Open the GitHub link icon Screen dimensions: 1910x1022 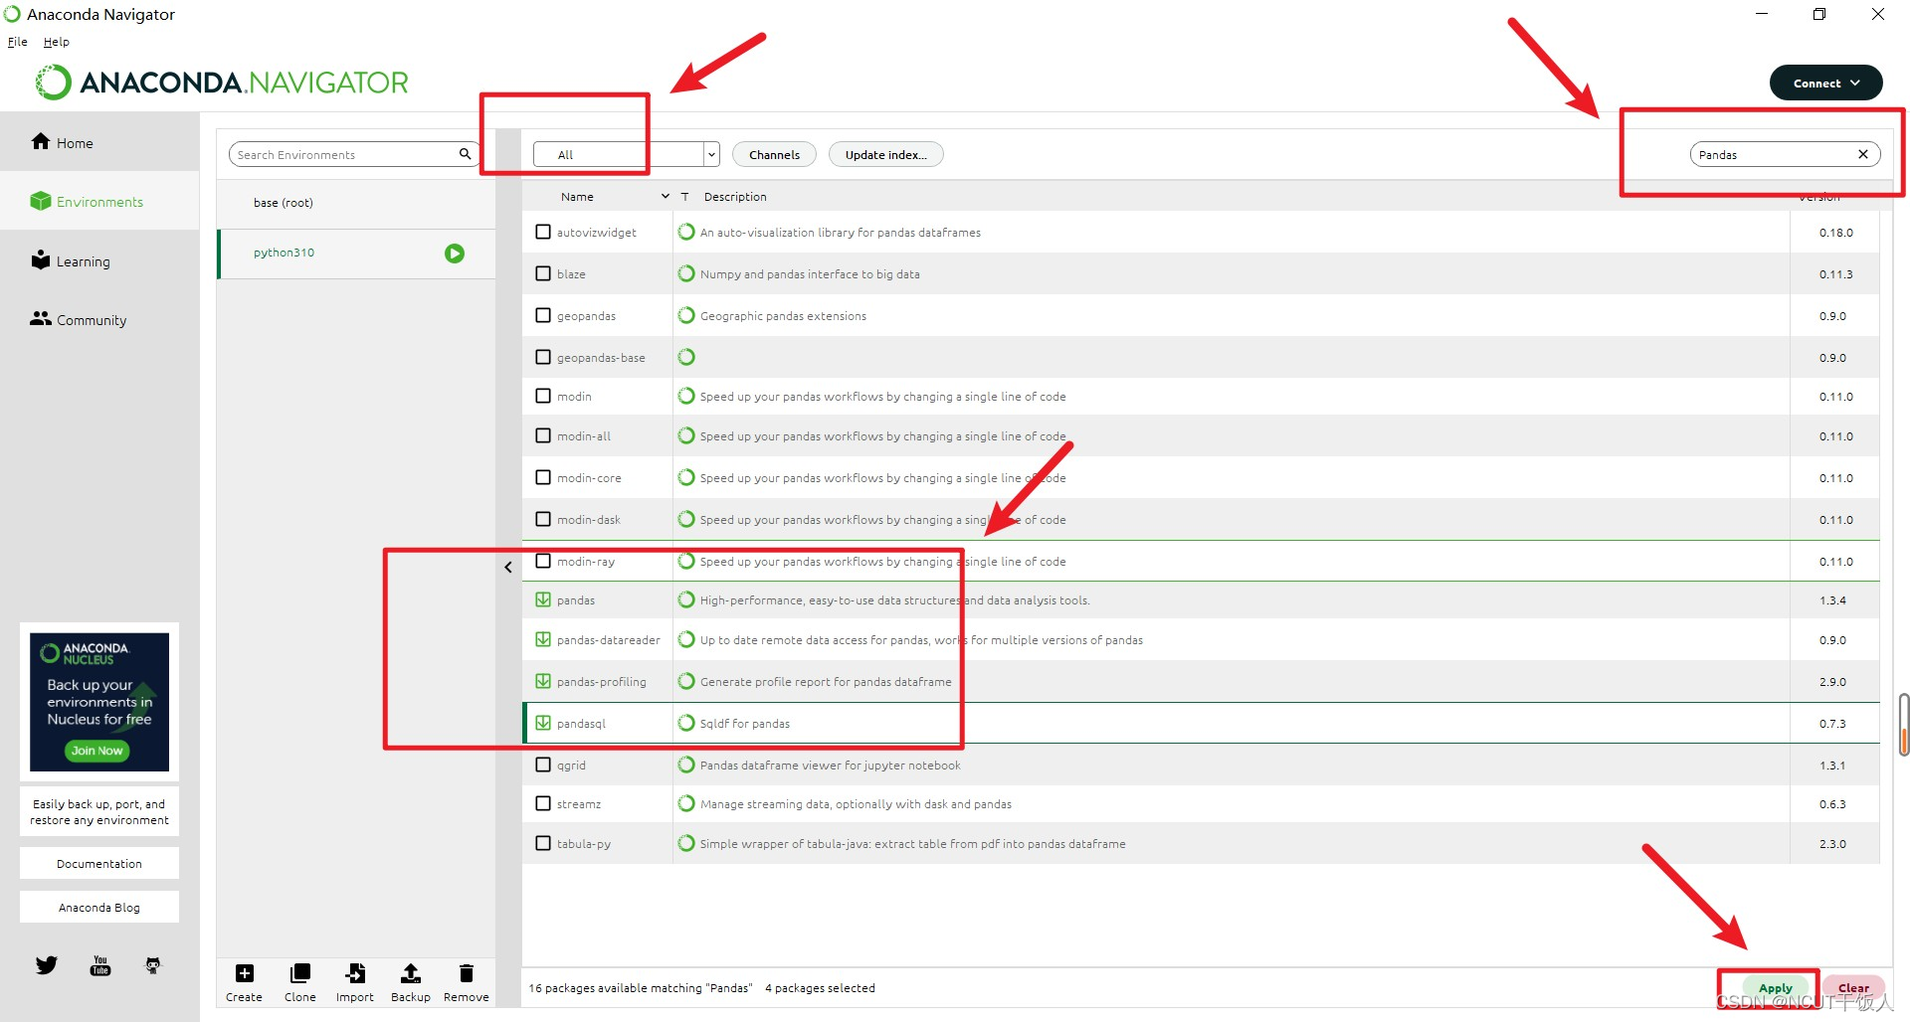(x=153, y=964)
